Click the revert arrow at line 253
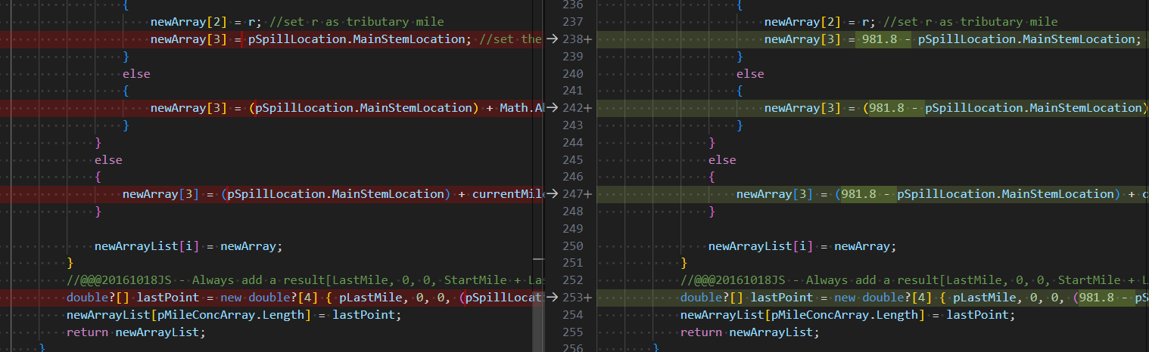Image resolution: width=1149 pixels, height=352 pixels. [x=551, y=298]
